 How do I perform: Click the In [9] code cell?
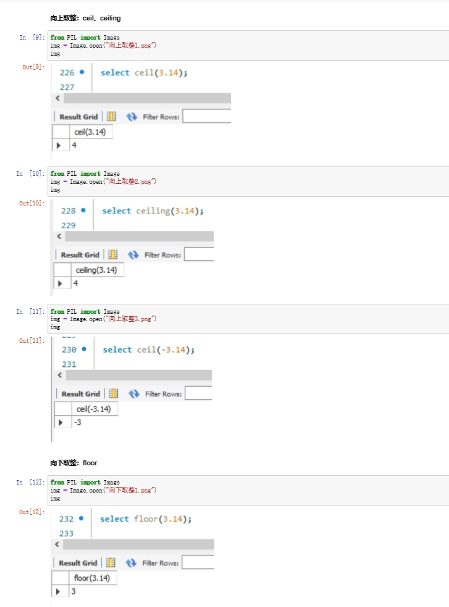[x=248, y=45]
